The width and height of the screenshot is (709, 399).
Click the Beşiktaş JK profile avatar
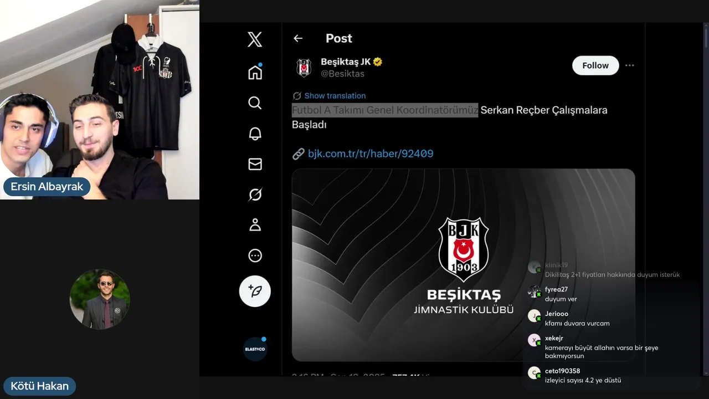click(x=304, y=67)
